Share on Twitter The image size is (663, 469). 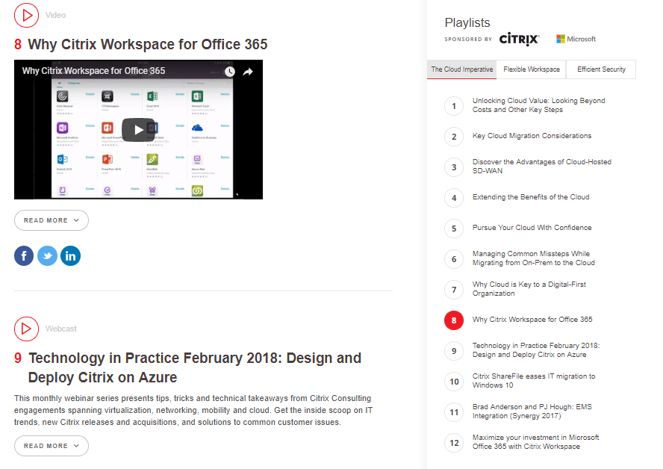(x=47, y=256)
